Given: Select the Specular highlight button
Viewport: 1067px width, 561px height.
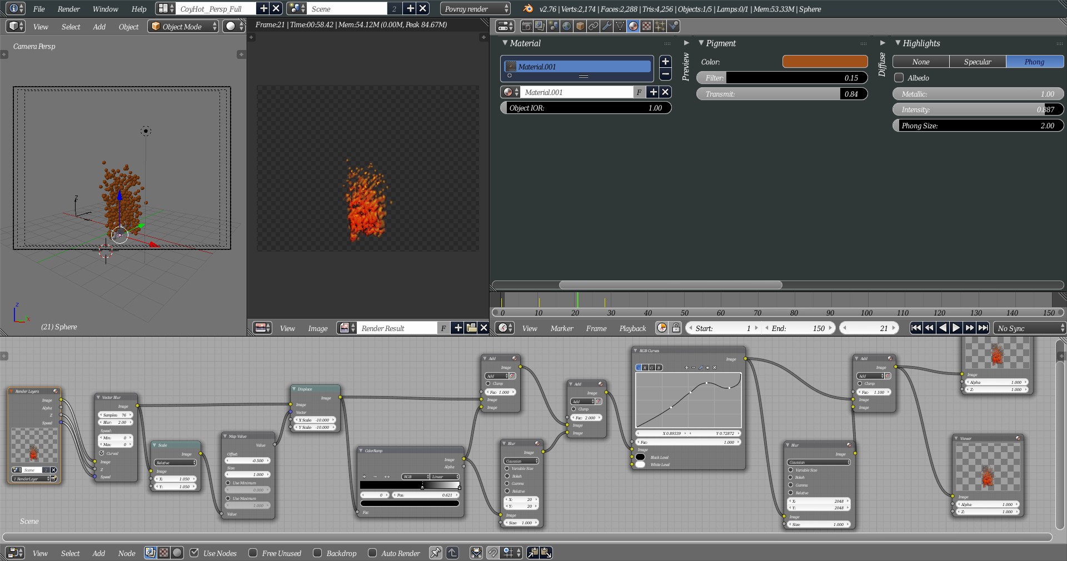Looking at the screenshot, I should click(x=977, y=62).
